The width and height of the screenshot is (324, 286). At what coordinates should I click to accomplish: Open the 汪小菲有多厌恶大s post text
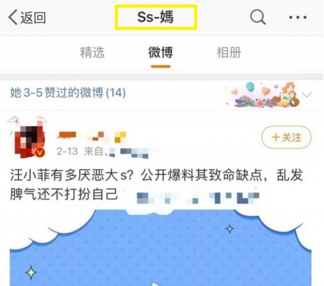(156, 184)
